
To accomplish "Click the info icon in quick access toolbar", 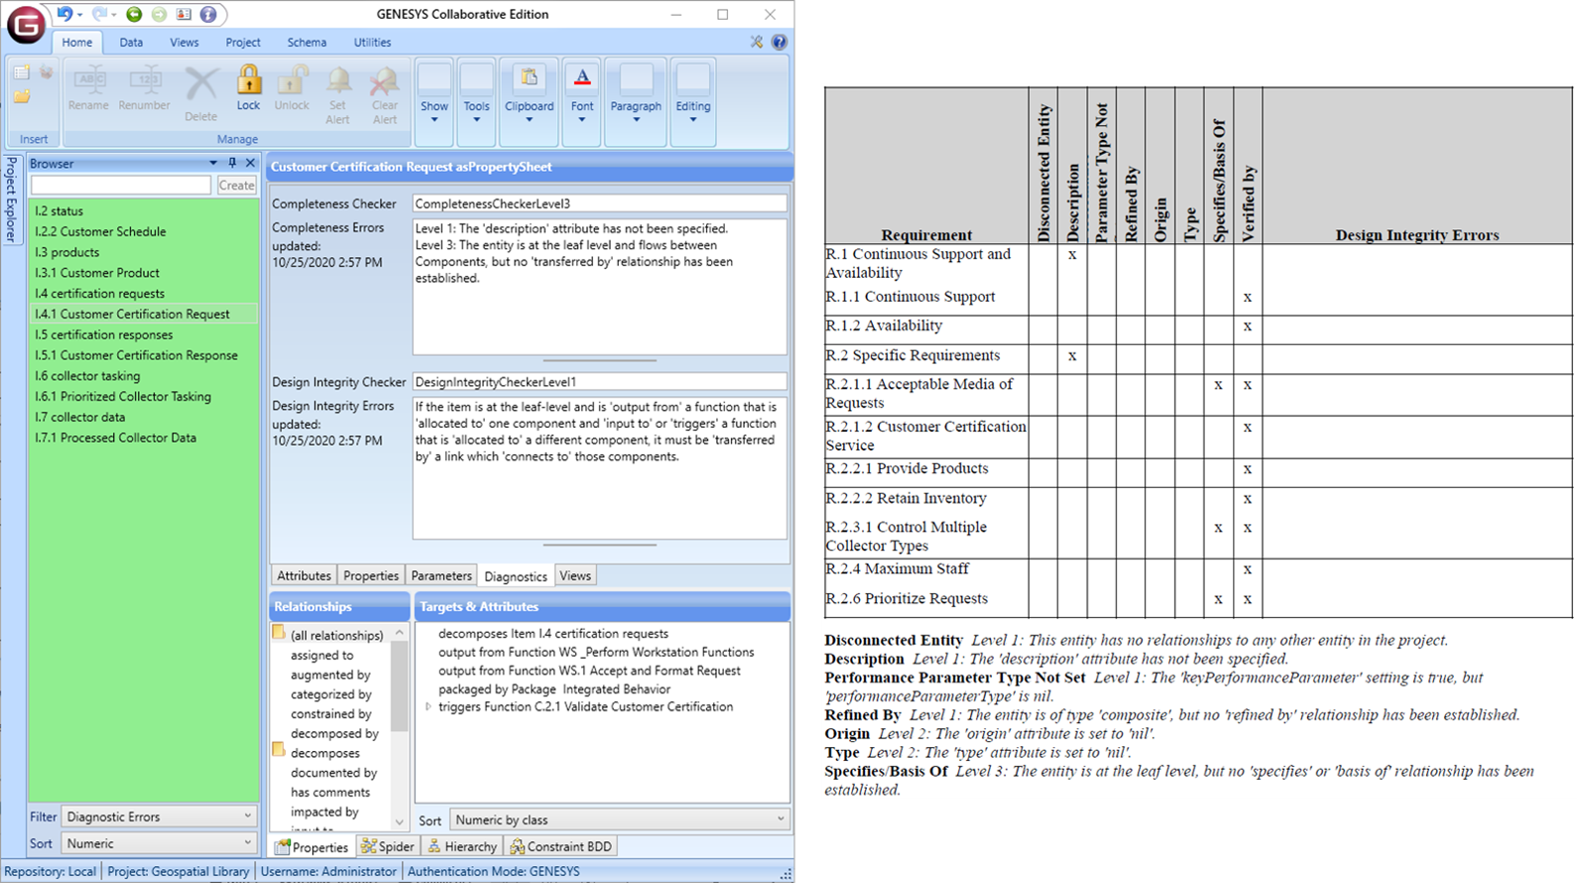I will point(208,14).
